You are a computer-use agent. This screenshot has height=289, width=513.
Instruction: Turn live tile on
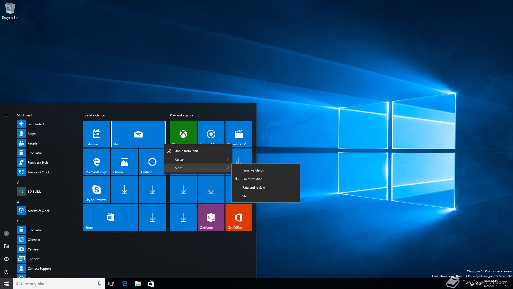253,170
